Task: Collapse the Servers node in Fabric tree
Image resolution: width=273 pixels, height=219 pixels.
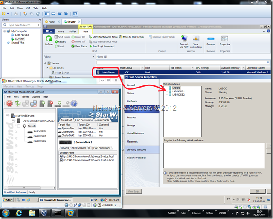Action: click(x=45, y=63)
